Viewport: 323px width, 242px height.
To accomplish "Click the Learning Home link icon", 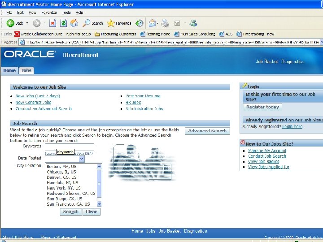I will tap(143, 34).
